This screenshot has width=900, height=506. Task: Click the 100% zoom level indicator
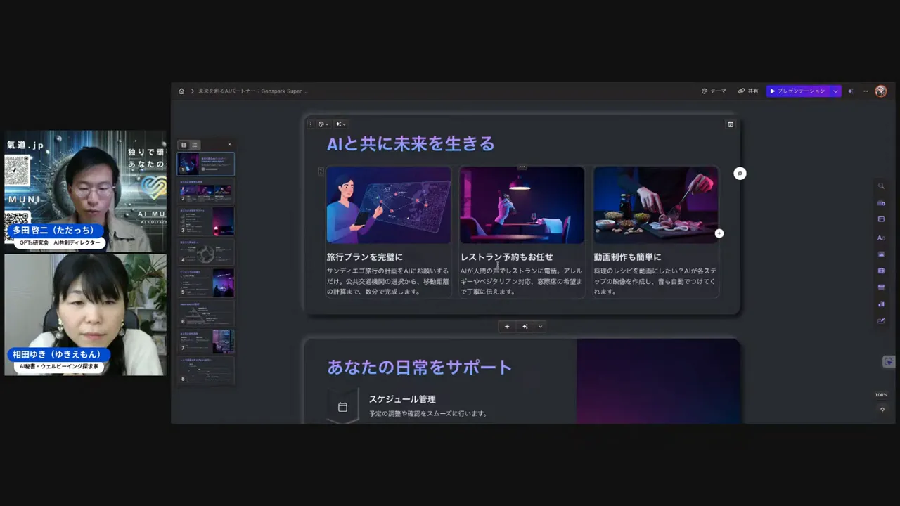pos(881,394)
